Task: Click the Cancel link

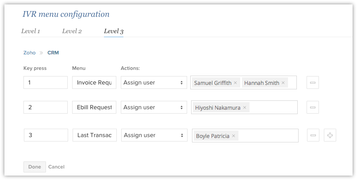Action: (56, 167)
